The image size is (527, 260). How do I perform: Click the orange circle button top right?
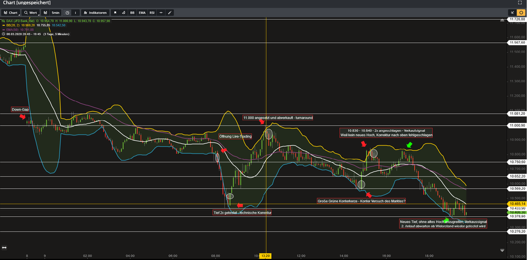521,12
